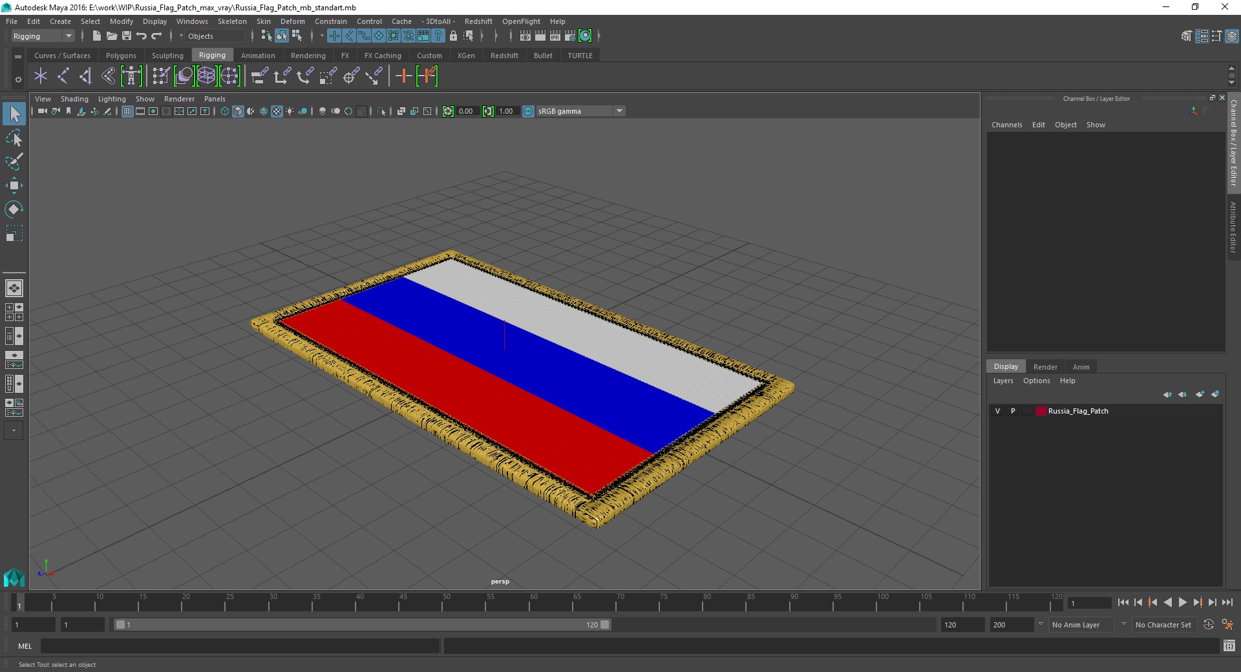Toggle visibility V of Russia_Flag_Patch layer
Viewport: 1241px width, 672px height.
tap(997, 411)
